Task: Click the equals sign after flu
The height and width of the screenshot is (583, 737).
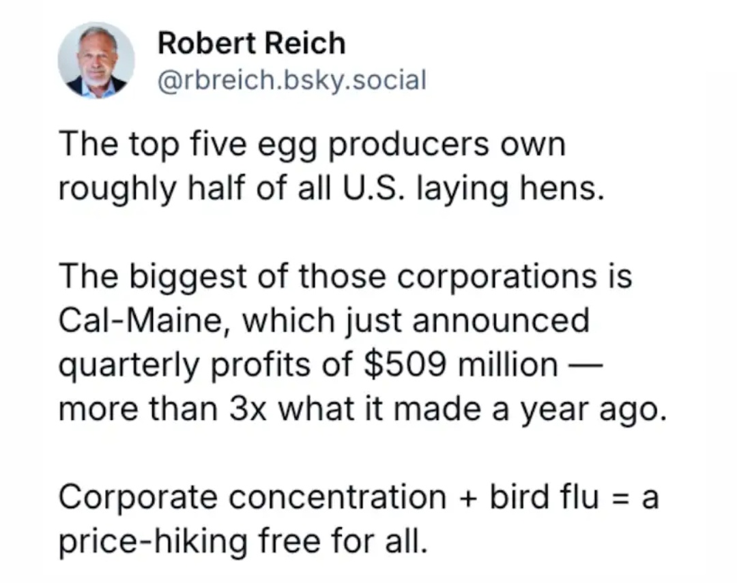Action: [x=621, y=498]
